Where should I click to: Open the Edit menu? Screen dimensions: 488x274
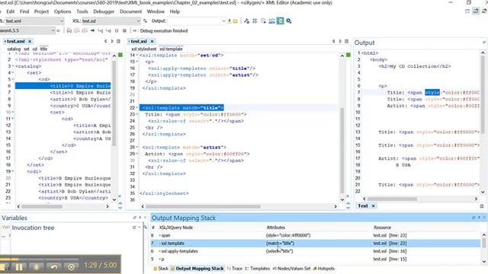pyautogui.click(x=11, y=11)
